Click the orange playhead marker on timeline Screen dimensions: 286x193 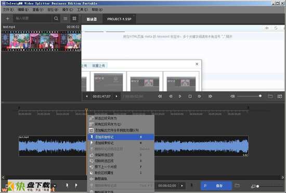pyautogui.click(x=86, y=110)
